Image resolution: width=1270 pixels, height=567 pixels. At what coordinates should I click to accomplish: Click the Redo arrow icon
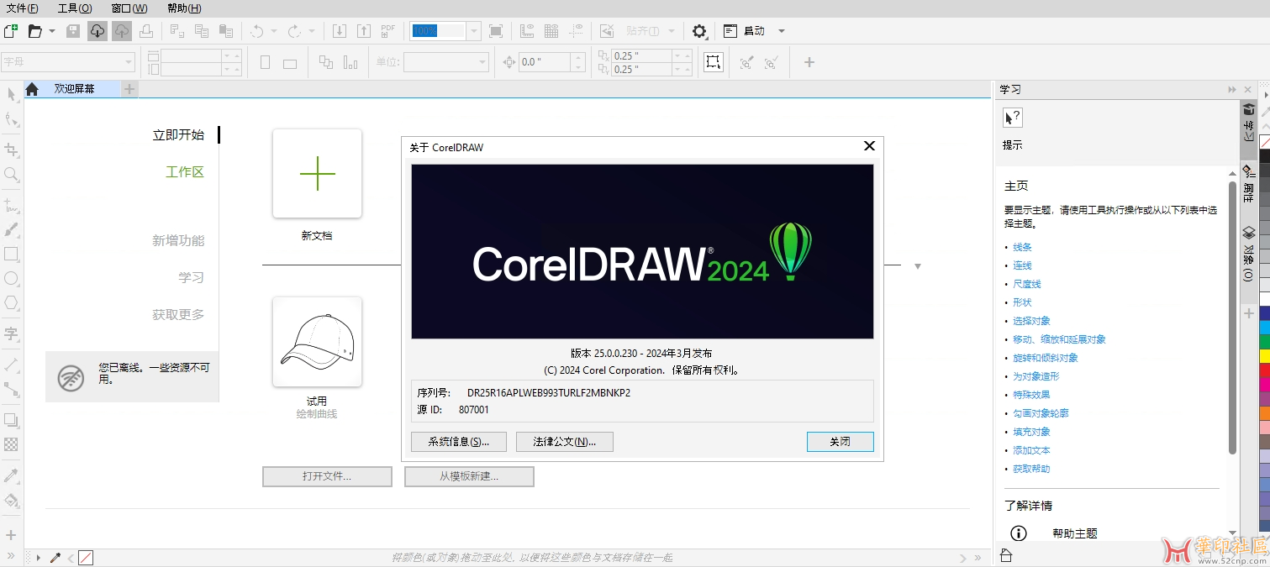pyautogui.click(x=294, y=31)
